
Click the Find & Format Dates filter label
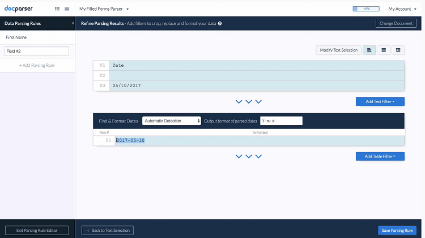coord(118,121)
